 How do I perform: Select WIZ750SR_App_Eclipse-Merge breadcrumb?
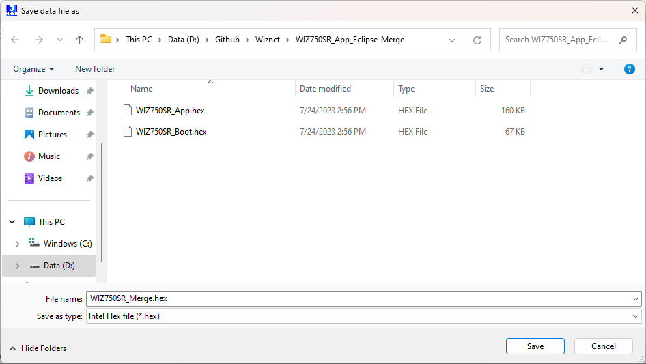(350, 40)
